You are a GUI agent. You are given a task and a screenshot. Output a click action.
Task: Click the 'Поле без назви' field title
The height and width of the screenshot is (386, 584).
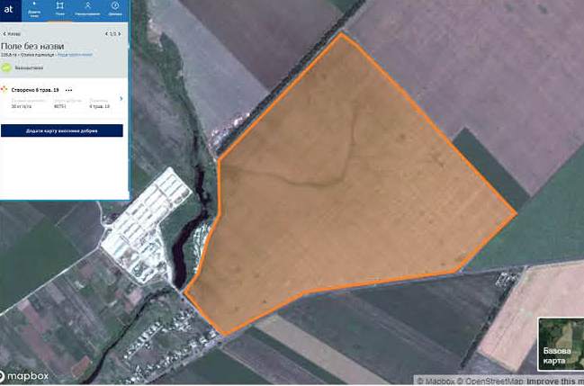click(x=32, y=46)
